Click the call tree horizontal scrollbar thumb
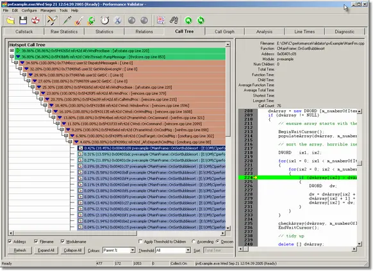This screenshot has width=373, height=271. coord(76,233)
